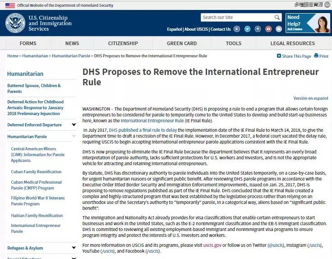Open the Humanitarian sidebar heading
The image size is (332, 259).
pyautogui.click(x=25, y=74)
